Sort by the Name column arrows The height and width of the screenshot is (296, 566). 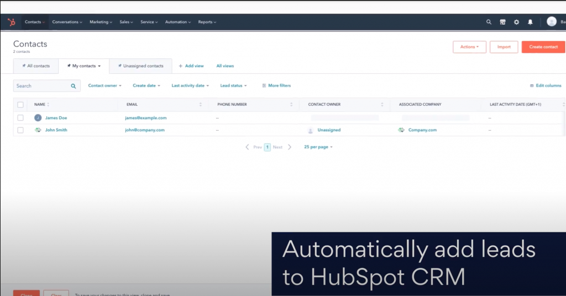click(x=48, y=104)
